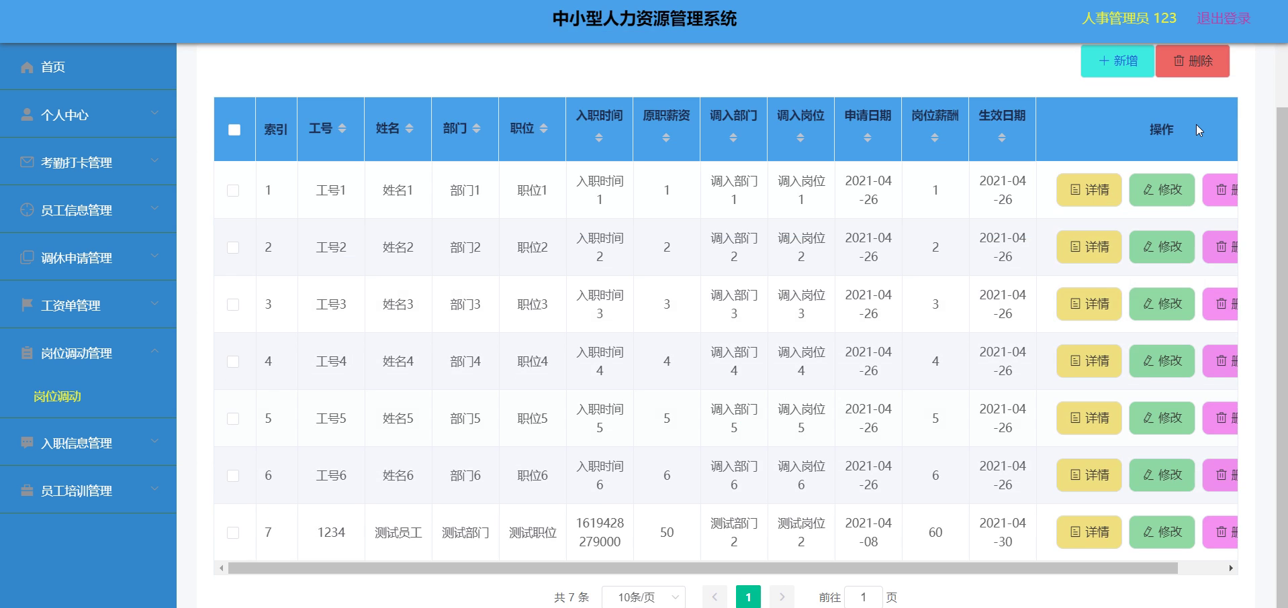This screenshot has width=1288, height=608.
Task: Click the copy icon beside 调休申请管理
Action: click(27, 258)
